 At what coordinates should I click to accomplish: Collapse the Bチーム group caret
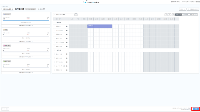[x=56, y=50]
